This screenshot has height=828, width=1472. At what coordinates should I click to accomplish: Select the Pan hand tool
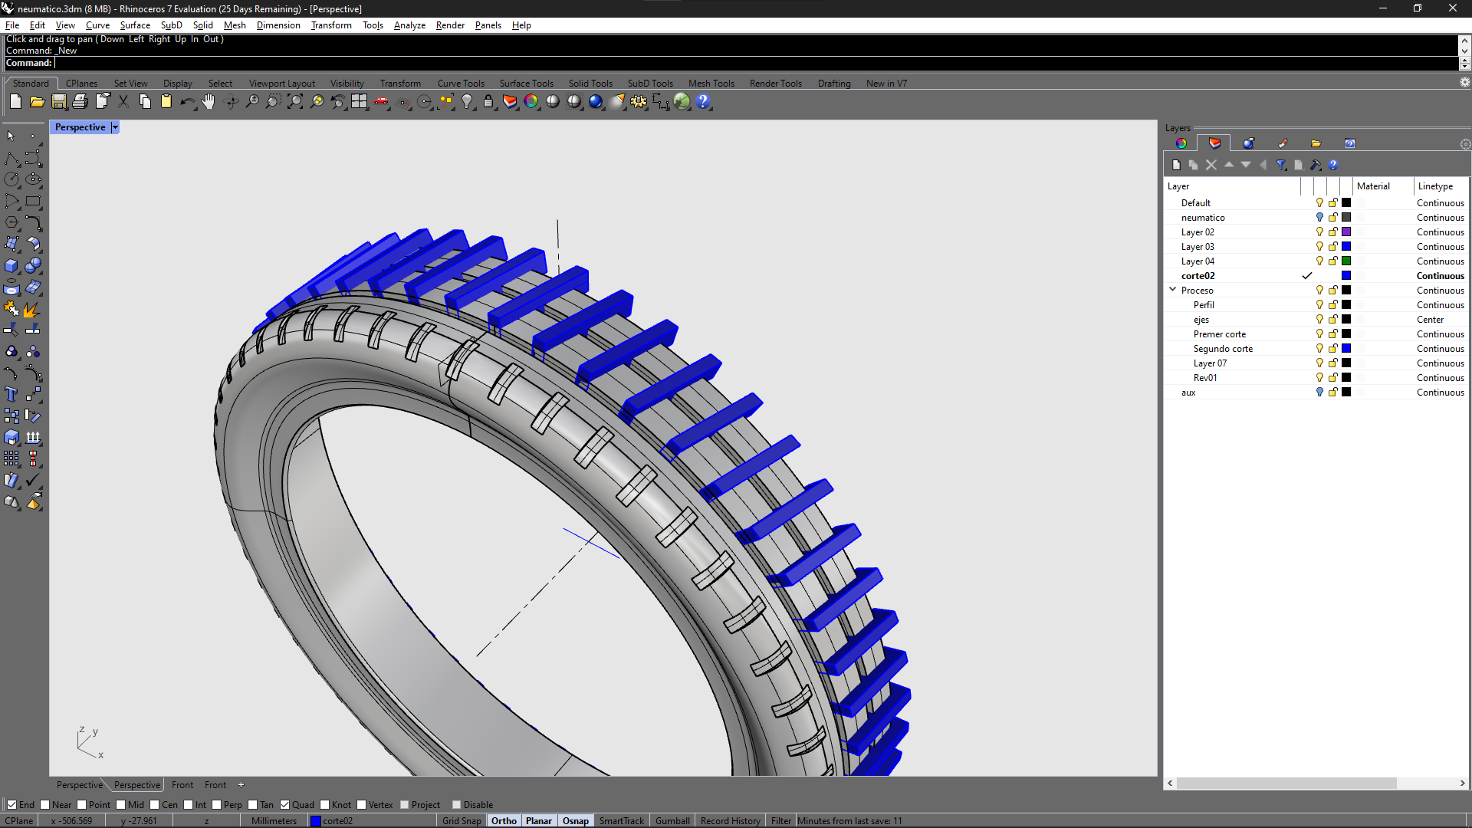pos(209,101)
